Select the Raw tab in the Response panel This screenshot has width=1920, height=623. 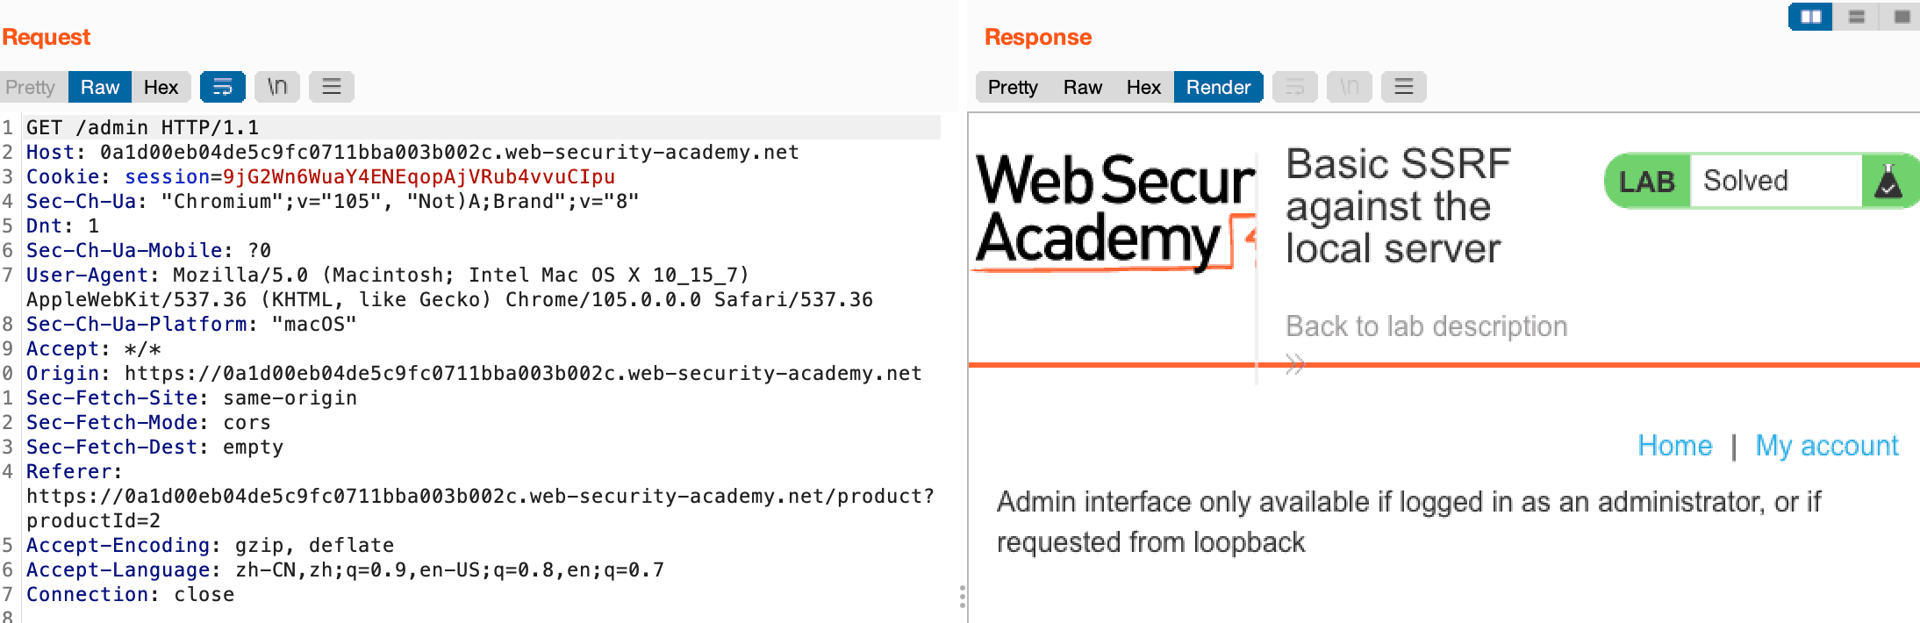click(x=1082, y=87)
